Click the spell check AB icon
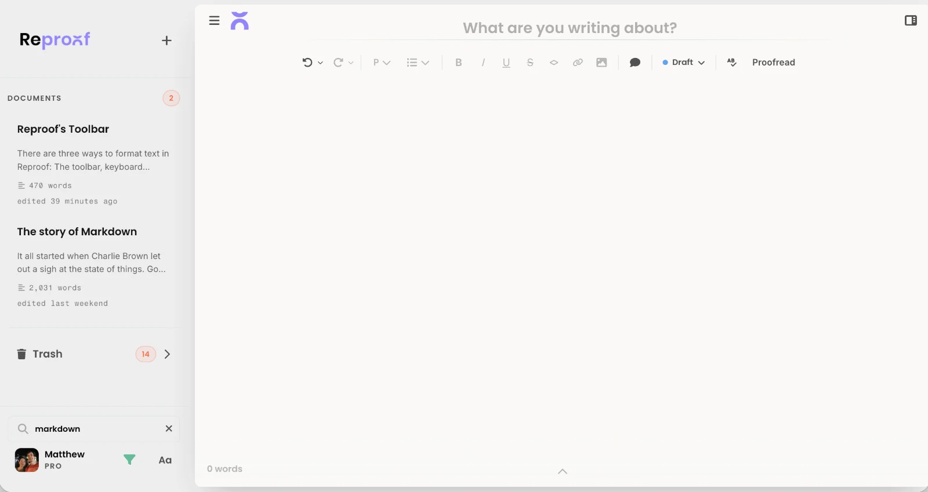Screen dimensions: 928x492 (x=732, y=63)
